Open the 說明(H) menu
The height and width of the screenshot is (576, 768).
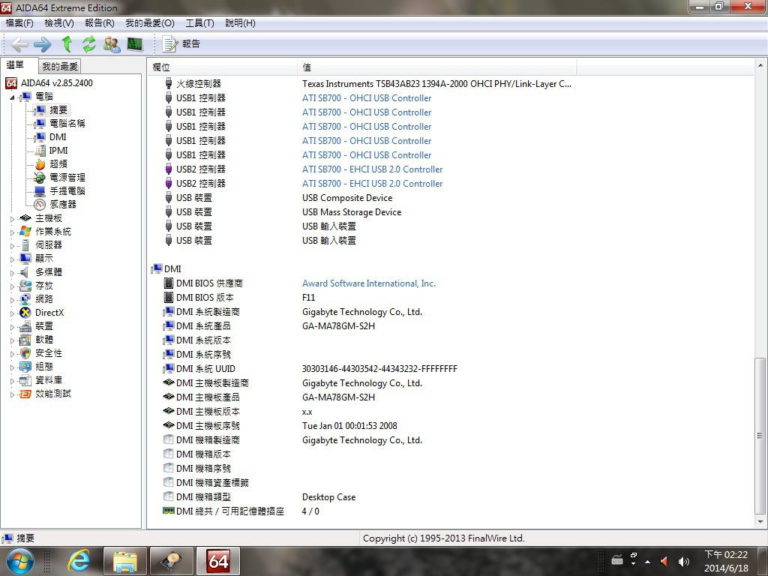[x=240, y=23]
